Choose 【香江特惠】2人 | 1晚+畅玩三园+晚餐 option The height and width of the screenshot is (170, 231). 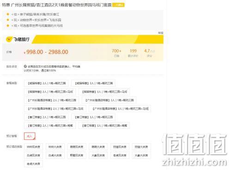(x=50, y=125)
